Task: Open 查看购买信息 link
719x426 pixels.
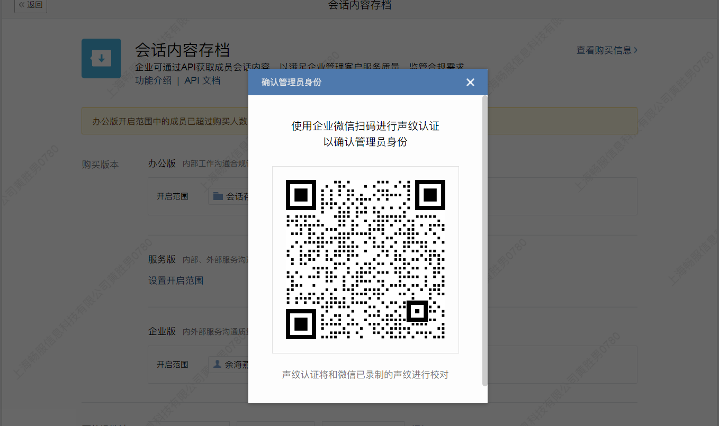Action: tap(607, 50)
